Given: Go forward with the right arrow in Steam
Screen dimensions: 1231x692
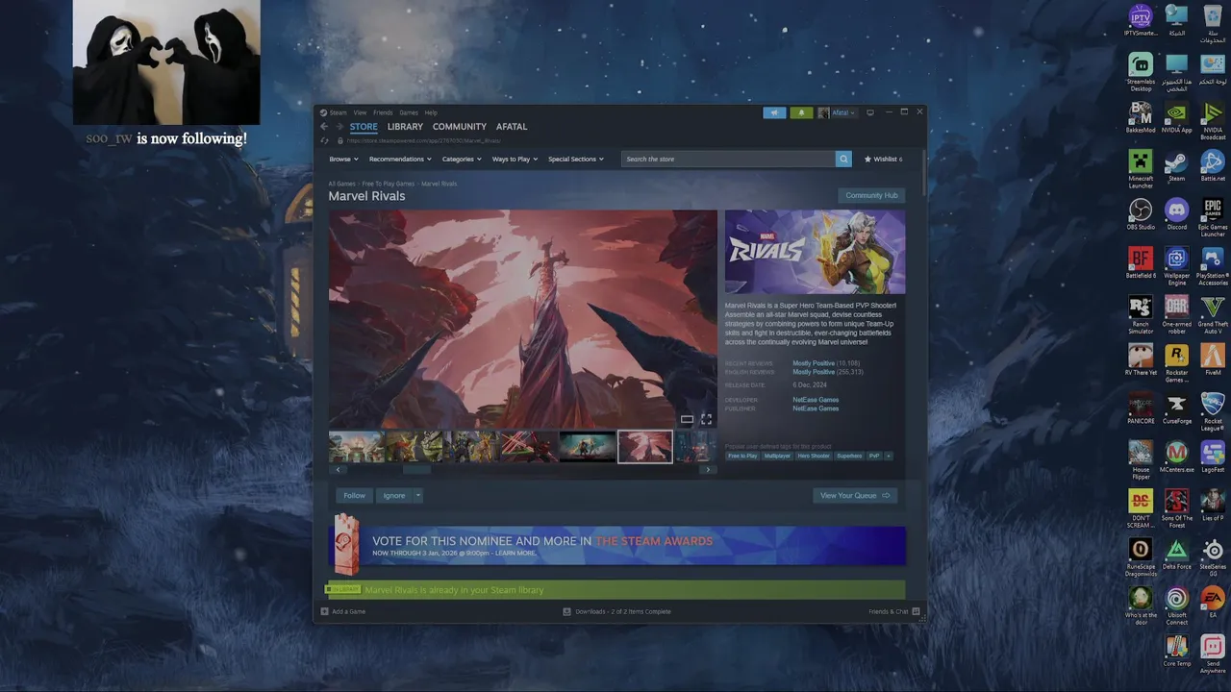Looking at the screenshot, I should point(339,127).
